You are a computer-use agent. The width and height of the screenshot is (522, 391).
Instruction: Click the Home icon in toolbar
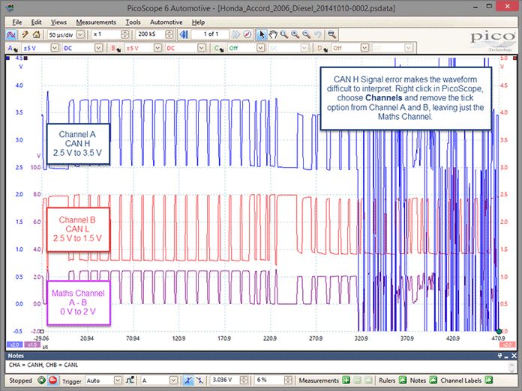click(36, 34)
